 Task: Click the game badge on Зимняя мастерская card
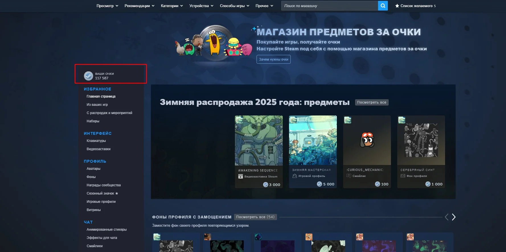[293, 119]
